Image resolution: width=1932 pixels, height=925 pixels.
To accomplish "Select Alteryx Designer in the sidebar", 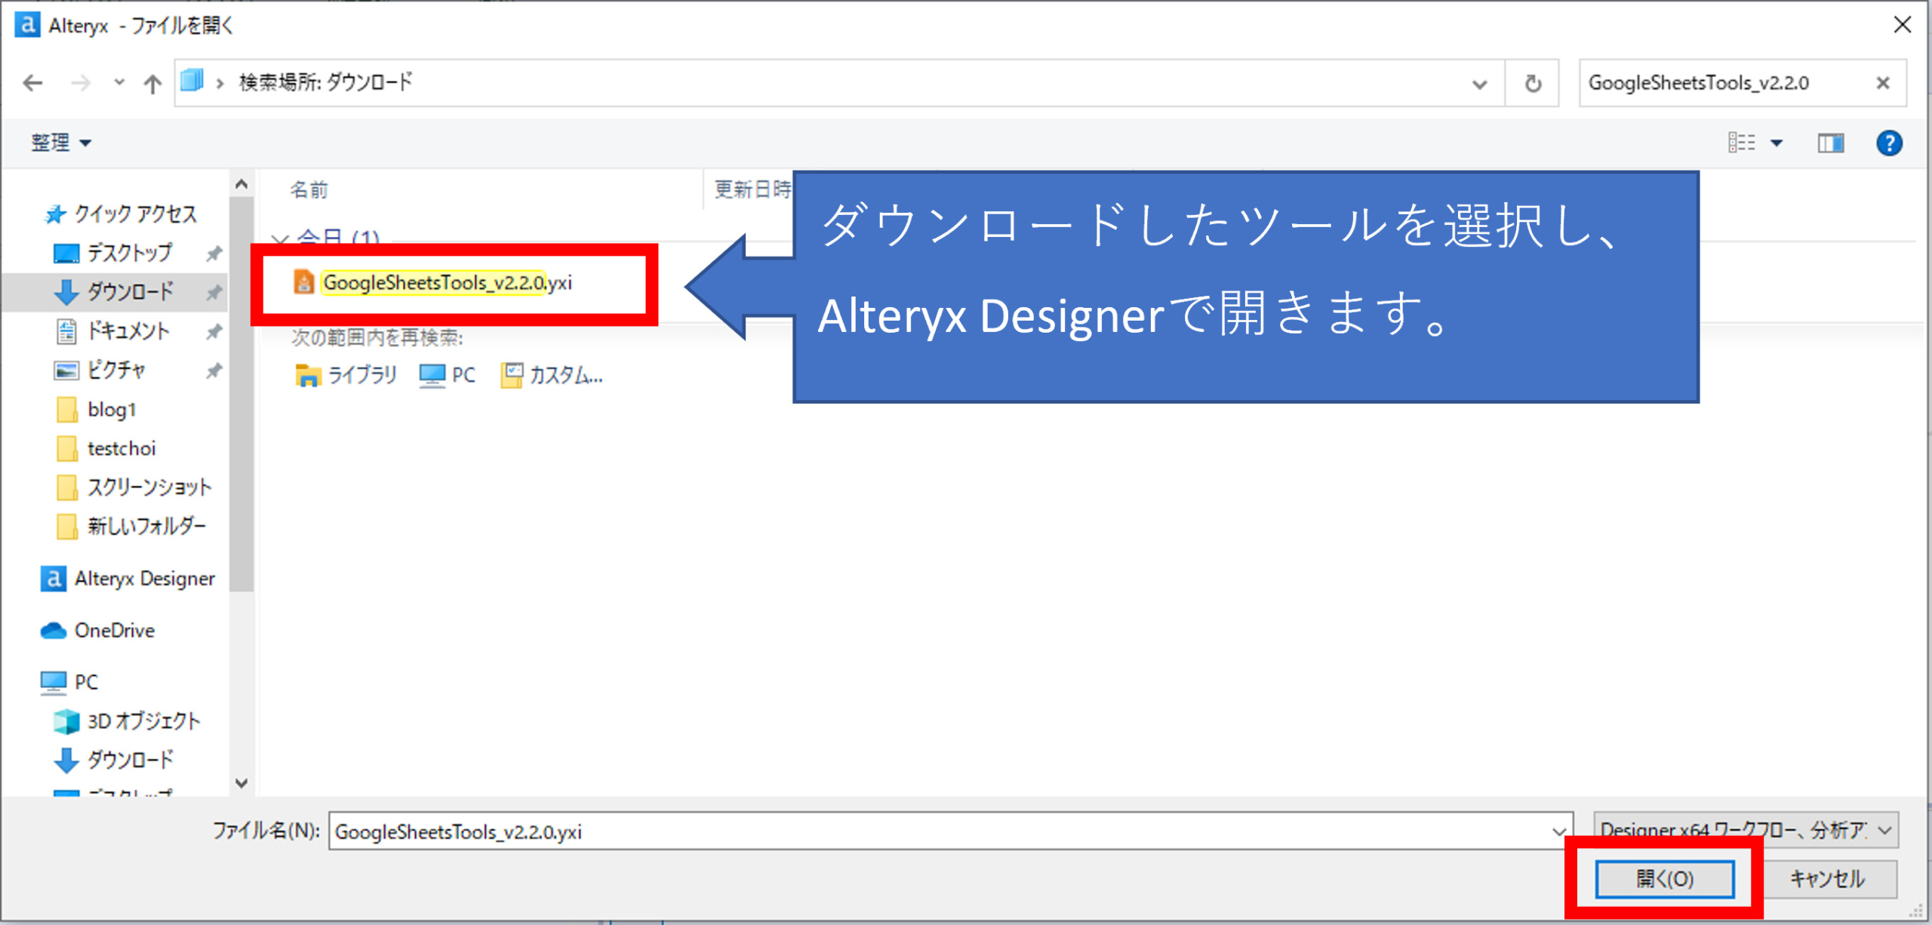I will [128, 579].
